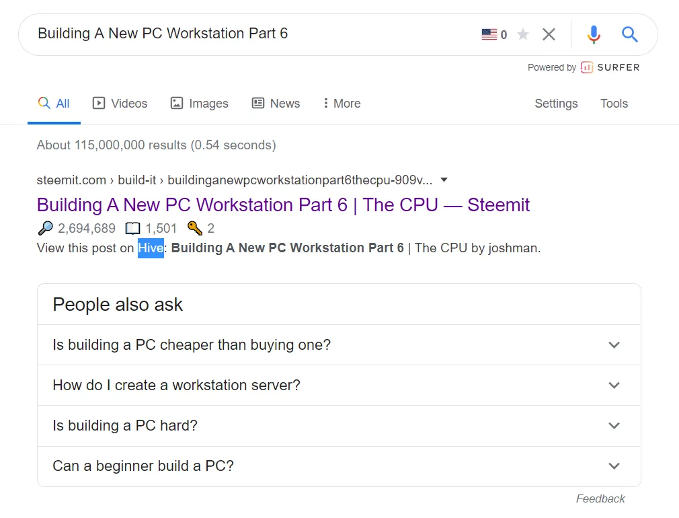Image resolution: width=679 pixels, height=518 pixels.
Task: Open search Tools
Action: 614,103
